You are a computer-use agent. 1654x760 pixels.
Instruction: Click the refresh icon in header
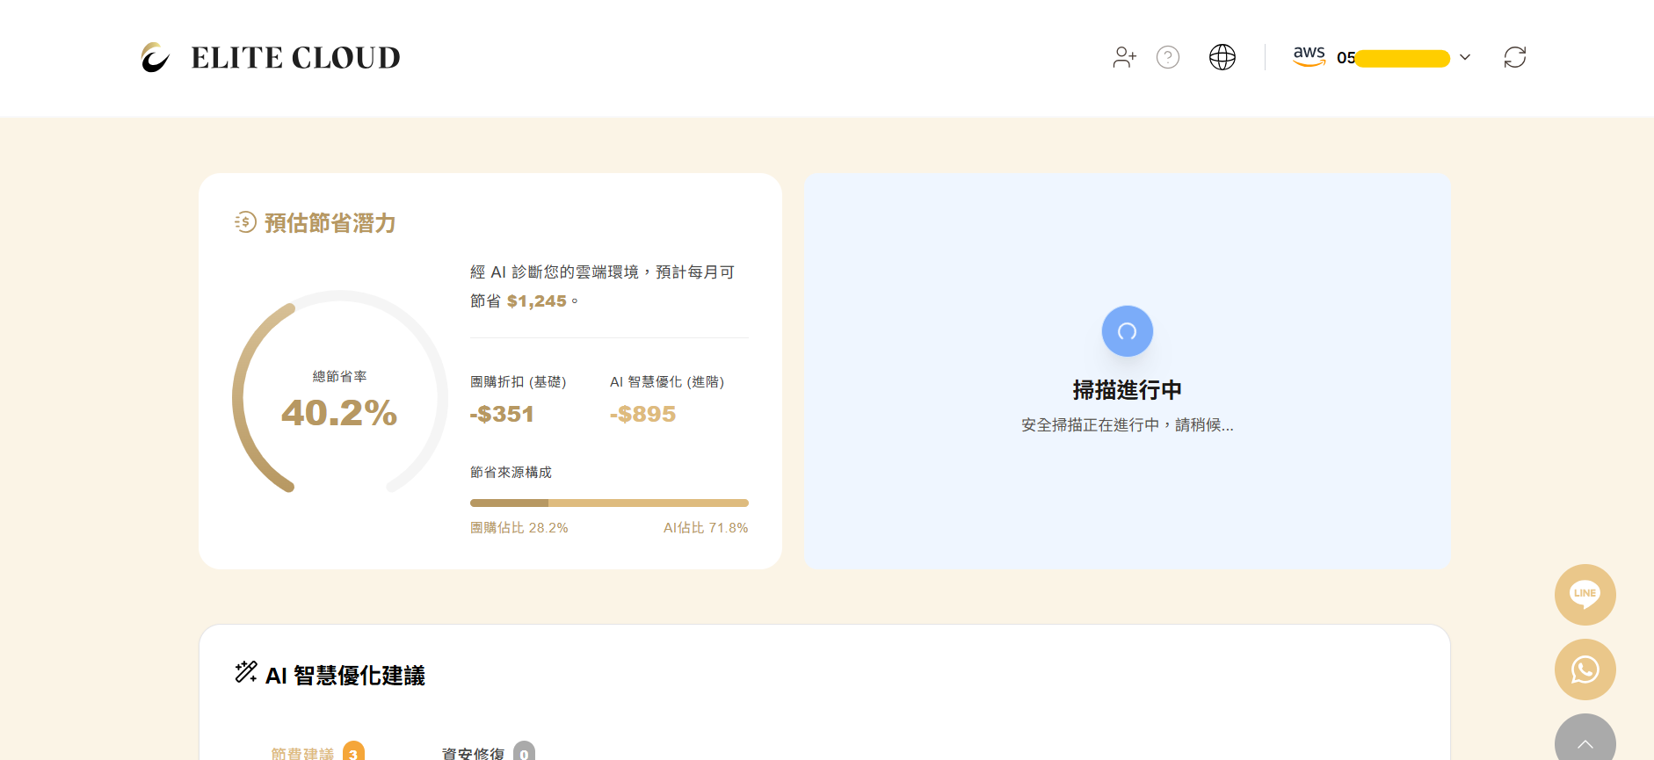1514,57
